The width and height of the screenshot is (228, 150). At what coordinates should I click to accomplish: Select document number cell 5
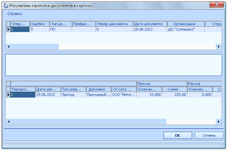[114, 29]
